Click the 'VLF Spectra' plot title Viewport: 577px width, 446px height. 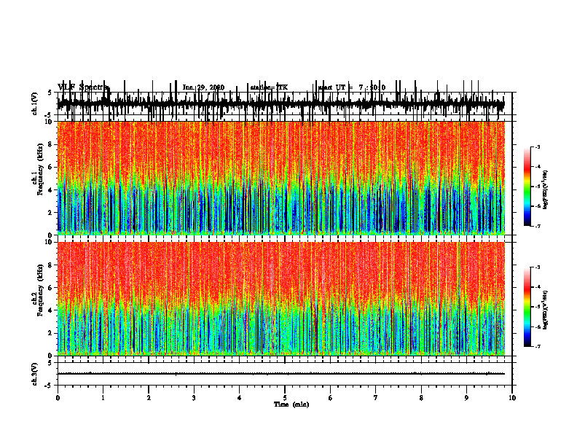tap(83, 87)
